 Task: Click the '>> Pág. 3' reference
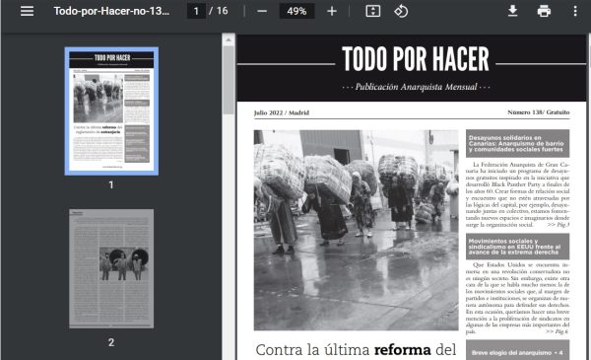point(558,225)
